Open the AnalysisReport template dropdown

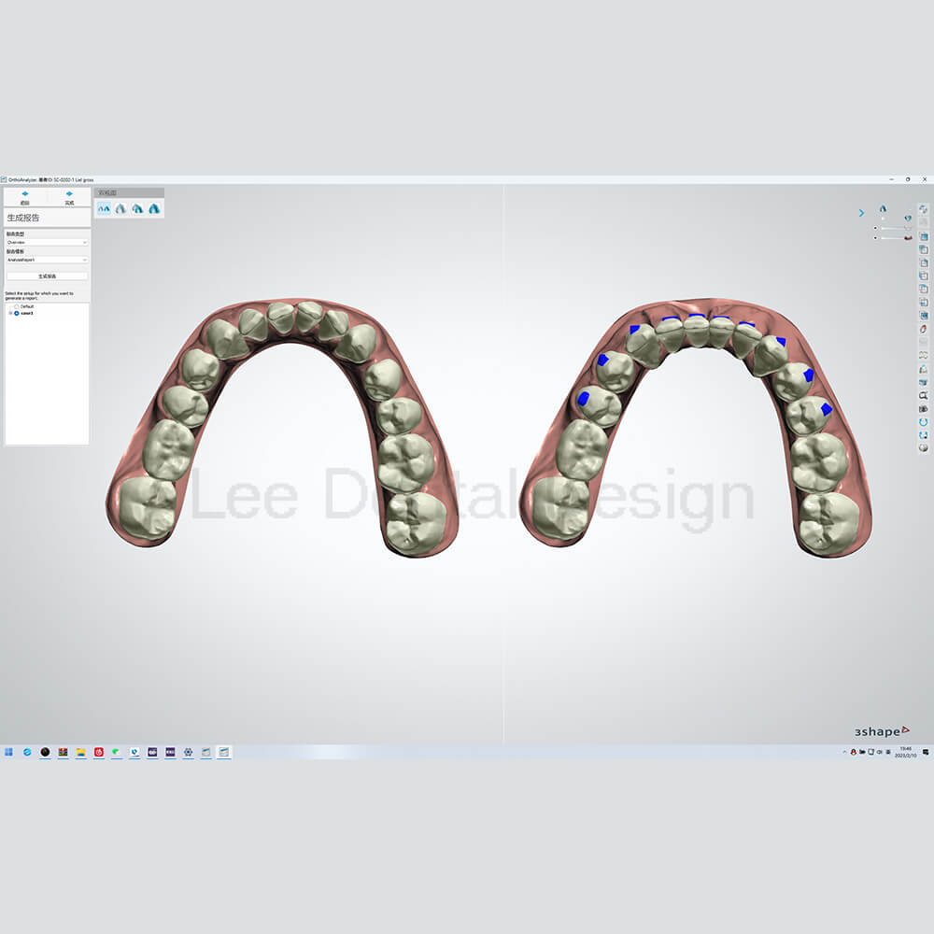[x=47, y=260]
